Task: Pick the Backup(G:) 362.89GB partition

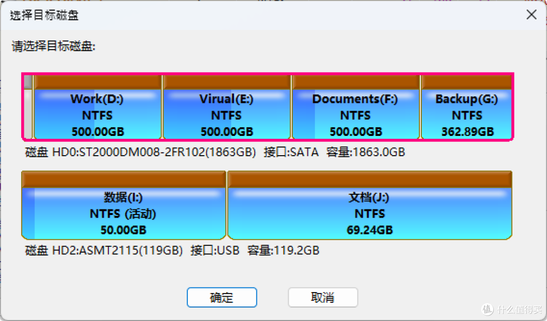Action: [466, 107]
